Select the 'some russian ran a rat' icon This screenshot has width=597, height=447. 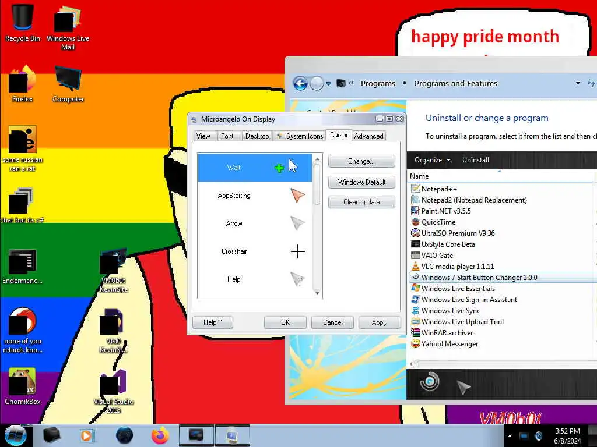click(23, 148)
